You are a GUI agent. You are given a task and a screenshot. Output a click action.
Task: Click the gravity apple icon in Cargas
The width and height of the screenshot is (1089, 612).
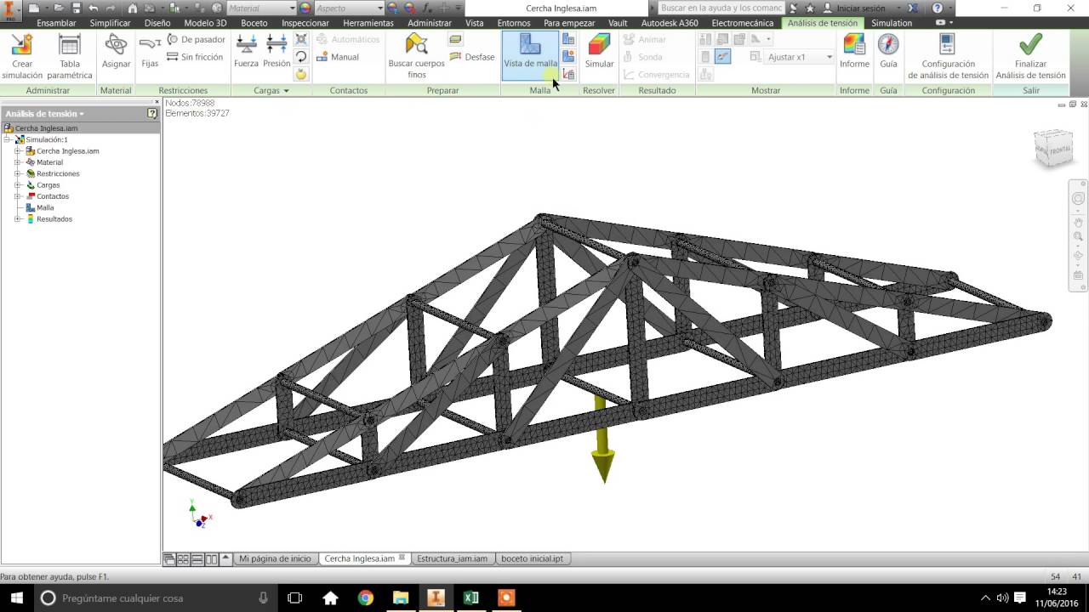[x=301, y=75]
